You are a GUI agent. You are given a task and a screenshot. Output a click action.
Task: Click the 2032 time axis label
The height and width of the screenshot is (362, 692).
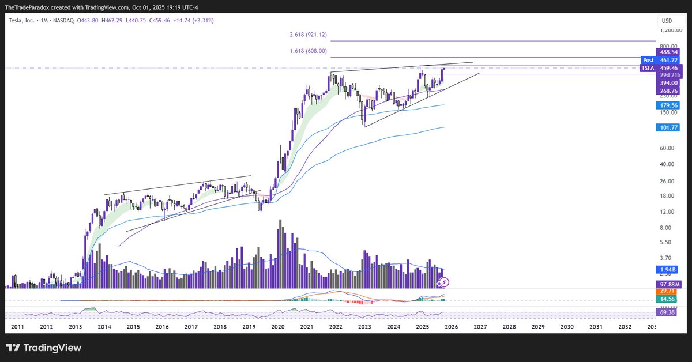(x=625, y=327)
